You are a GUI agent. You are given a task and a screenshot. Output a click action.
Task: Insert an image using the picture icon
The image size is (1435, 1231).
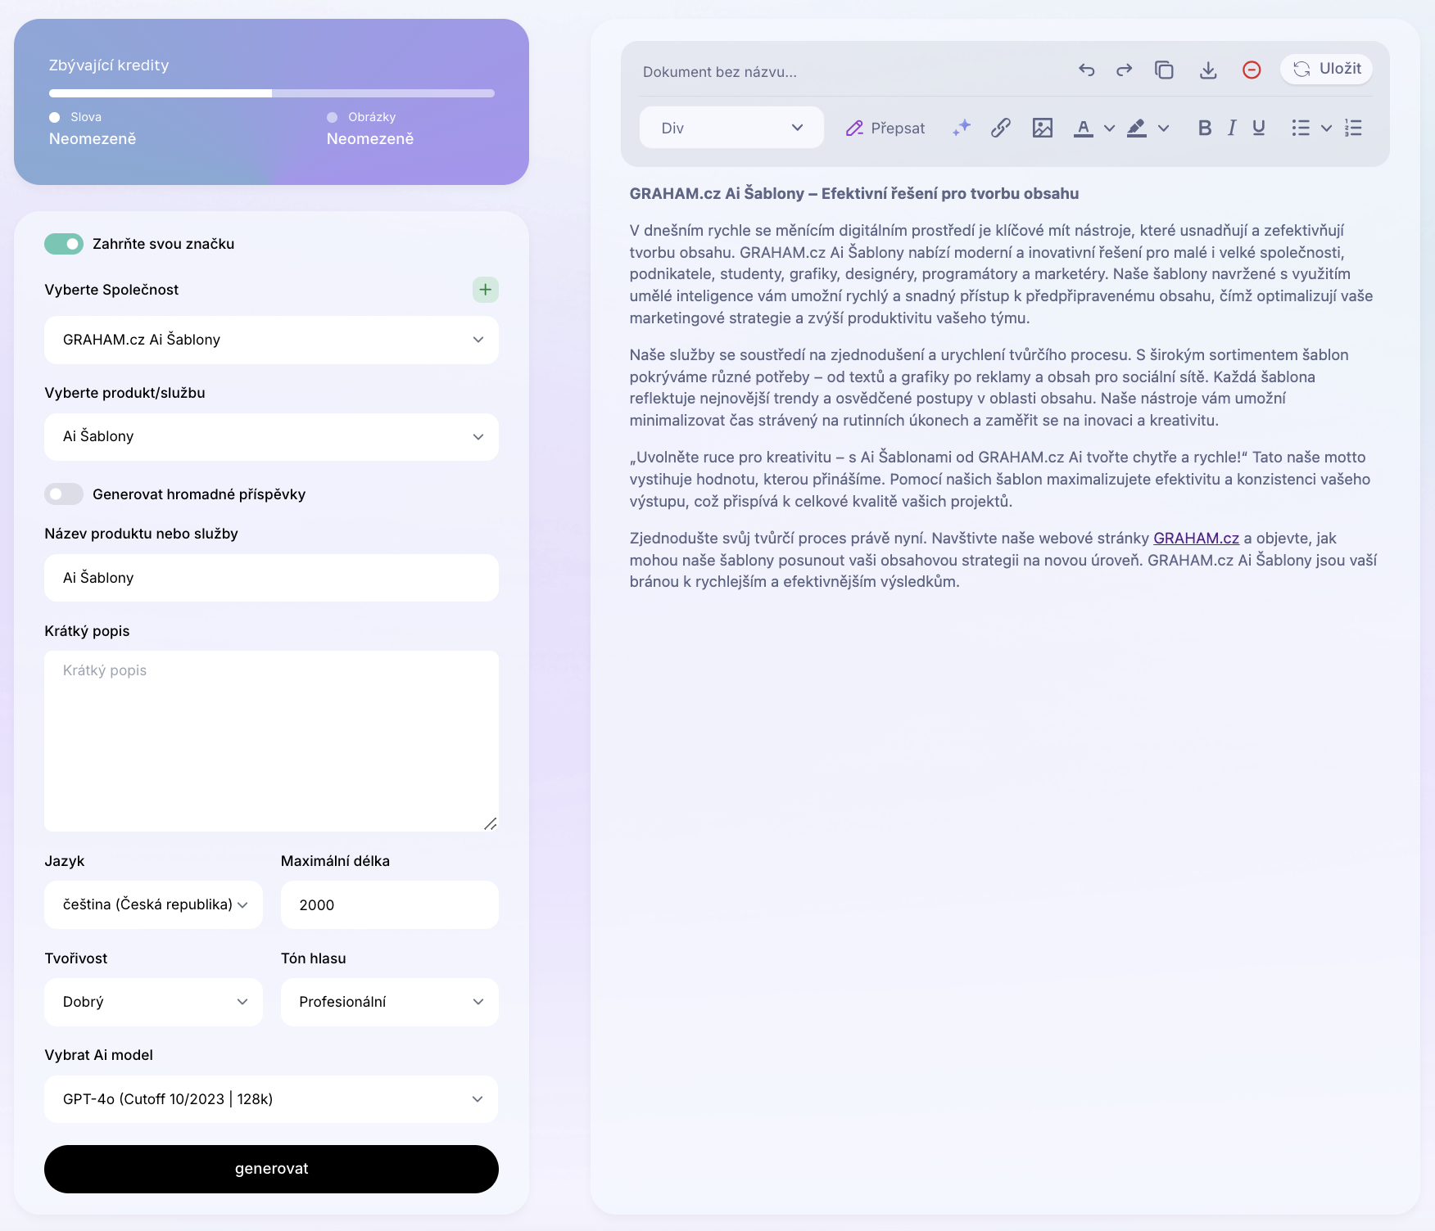coord(1043,128)
